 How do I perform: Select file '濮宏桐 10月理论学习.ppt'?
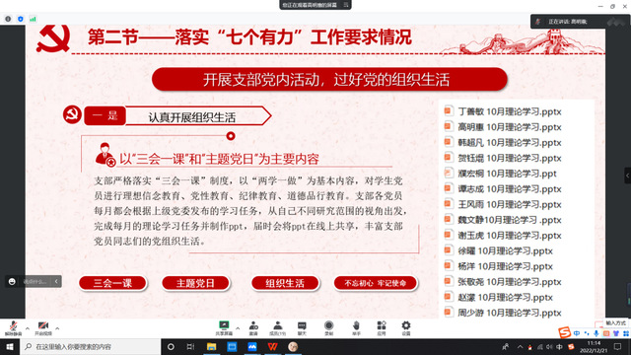(x=500, y=174)
